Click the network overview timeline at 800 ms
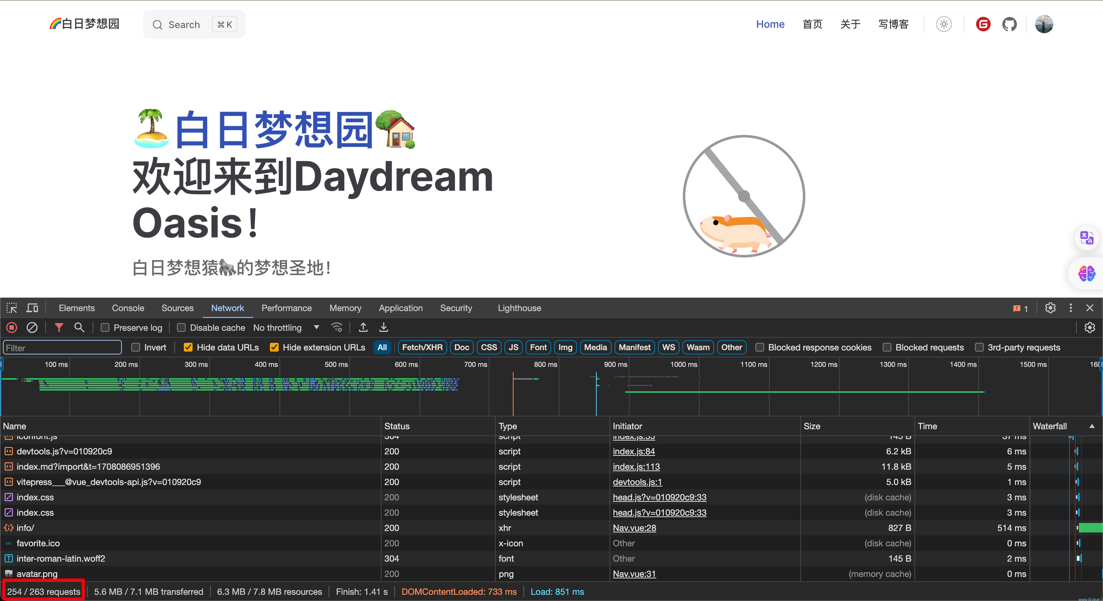This screenshot has height=601, width=1103. point(558,387)
